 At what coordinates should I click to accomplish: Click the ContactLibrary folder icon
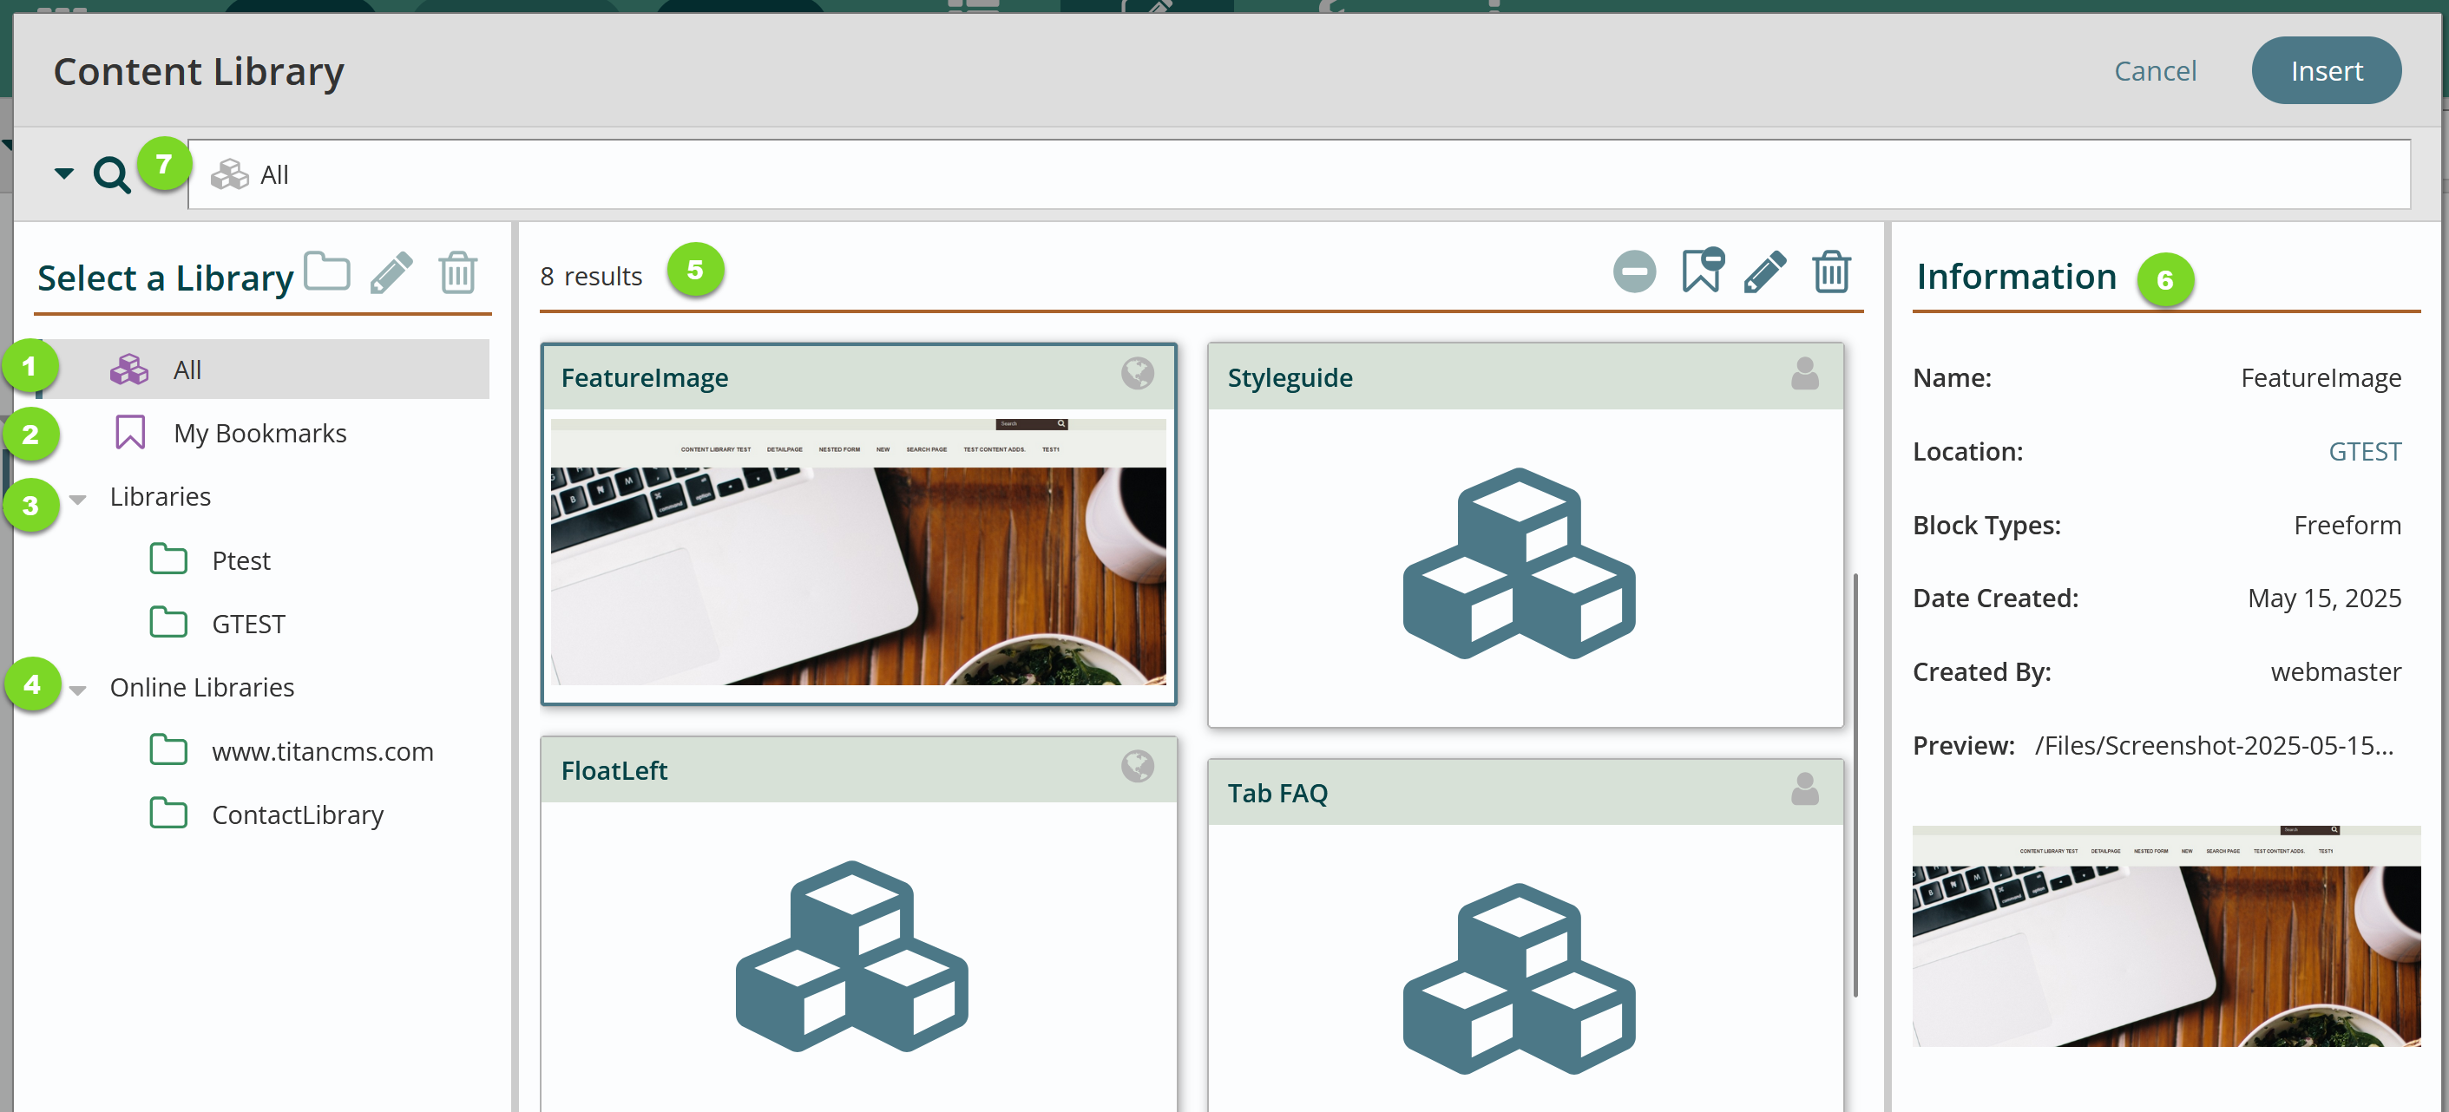168,814
